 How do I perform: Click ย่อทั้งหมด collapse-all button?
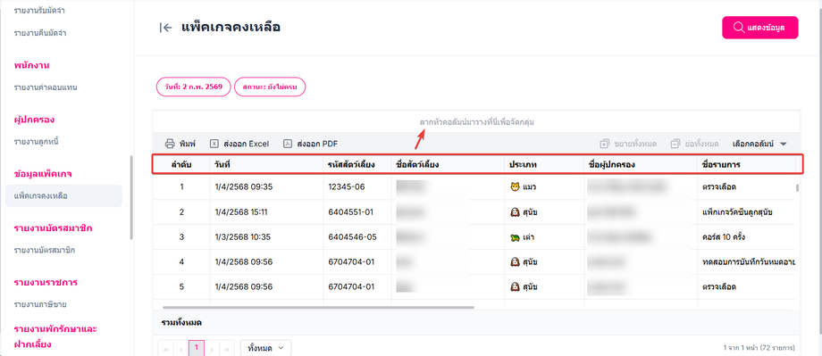point(694,144)
